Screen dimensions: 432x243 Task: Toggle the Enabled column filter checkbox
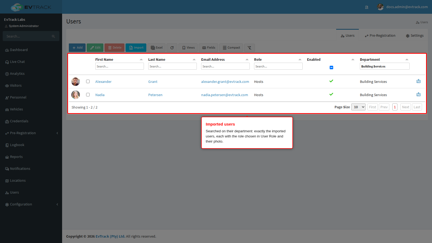(331, 67)
